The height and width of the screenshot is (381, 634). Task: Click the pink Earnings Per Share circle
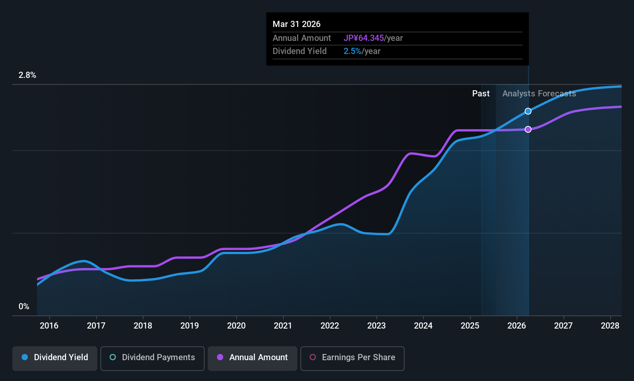click(x=313, y=357)
